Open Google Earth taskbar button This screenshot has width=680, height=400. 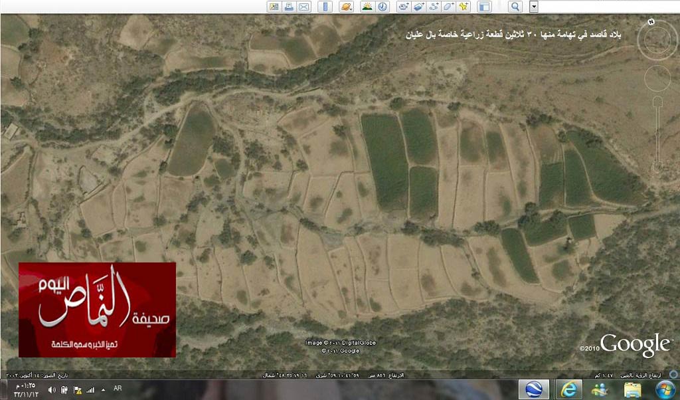[x=534, y=389]
